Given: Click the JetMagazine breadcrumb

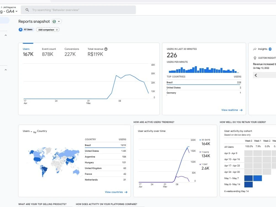Looking at the screenshot, I should 9,7.
